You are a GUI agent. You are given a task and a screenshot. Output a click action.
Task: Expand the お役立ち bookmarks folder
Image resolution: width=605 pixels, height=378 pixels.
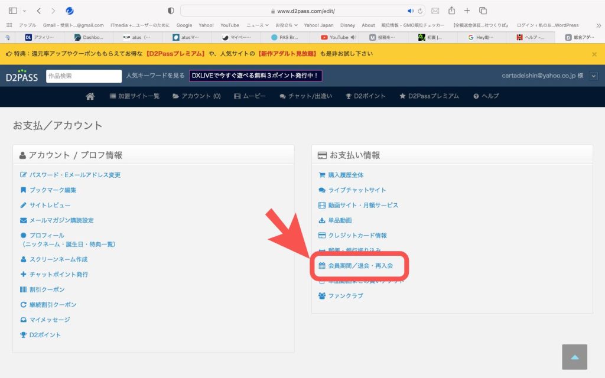(x=287, y=25)
